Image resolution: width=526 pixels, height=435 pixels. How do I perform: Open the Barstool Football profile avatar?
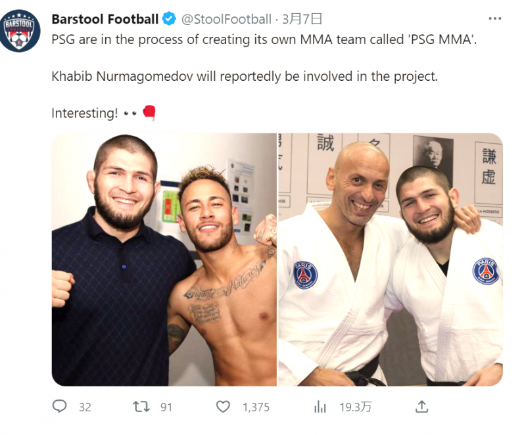coord(20,31)
